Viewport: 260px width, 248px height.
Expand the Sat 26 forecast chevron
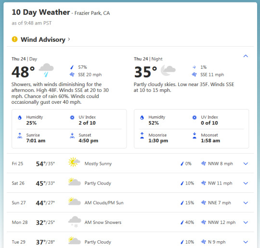(x=246, y=183)
